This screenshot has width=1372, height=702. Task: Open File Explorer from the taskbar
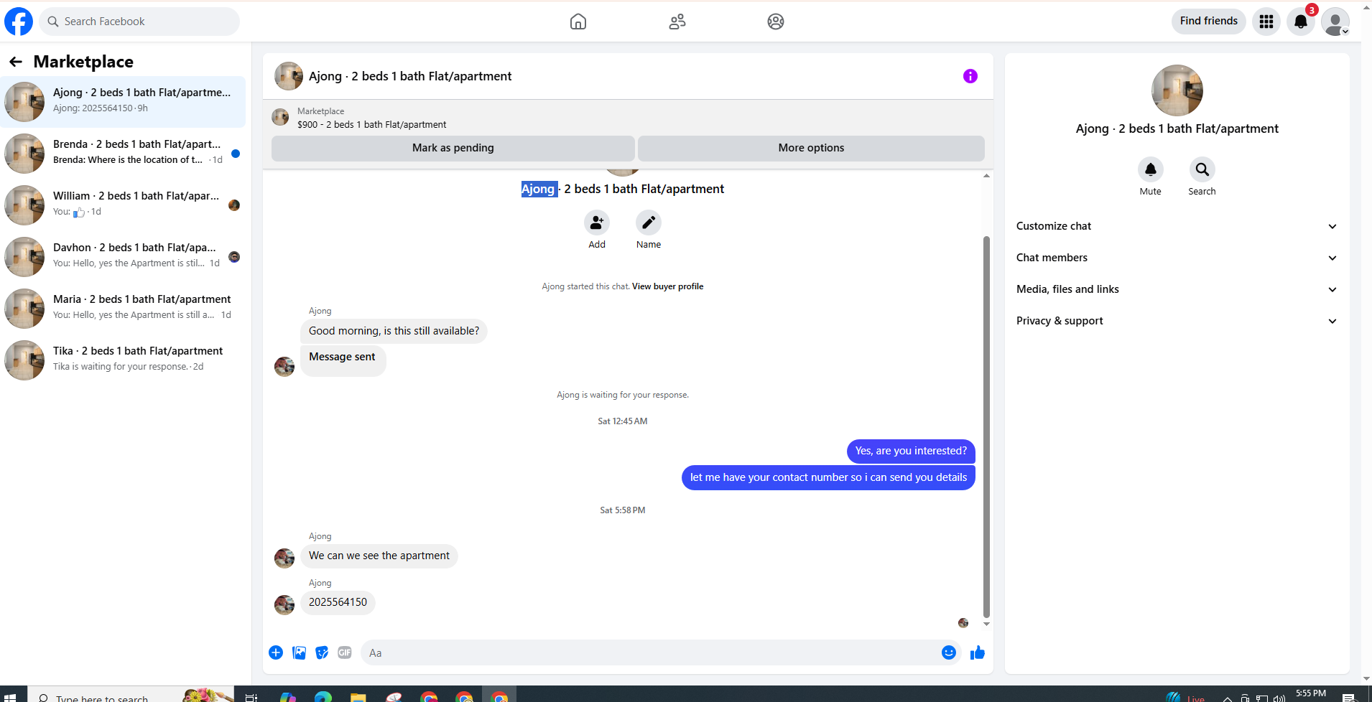(358, 697)
